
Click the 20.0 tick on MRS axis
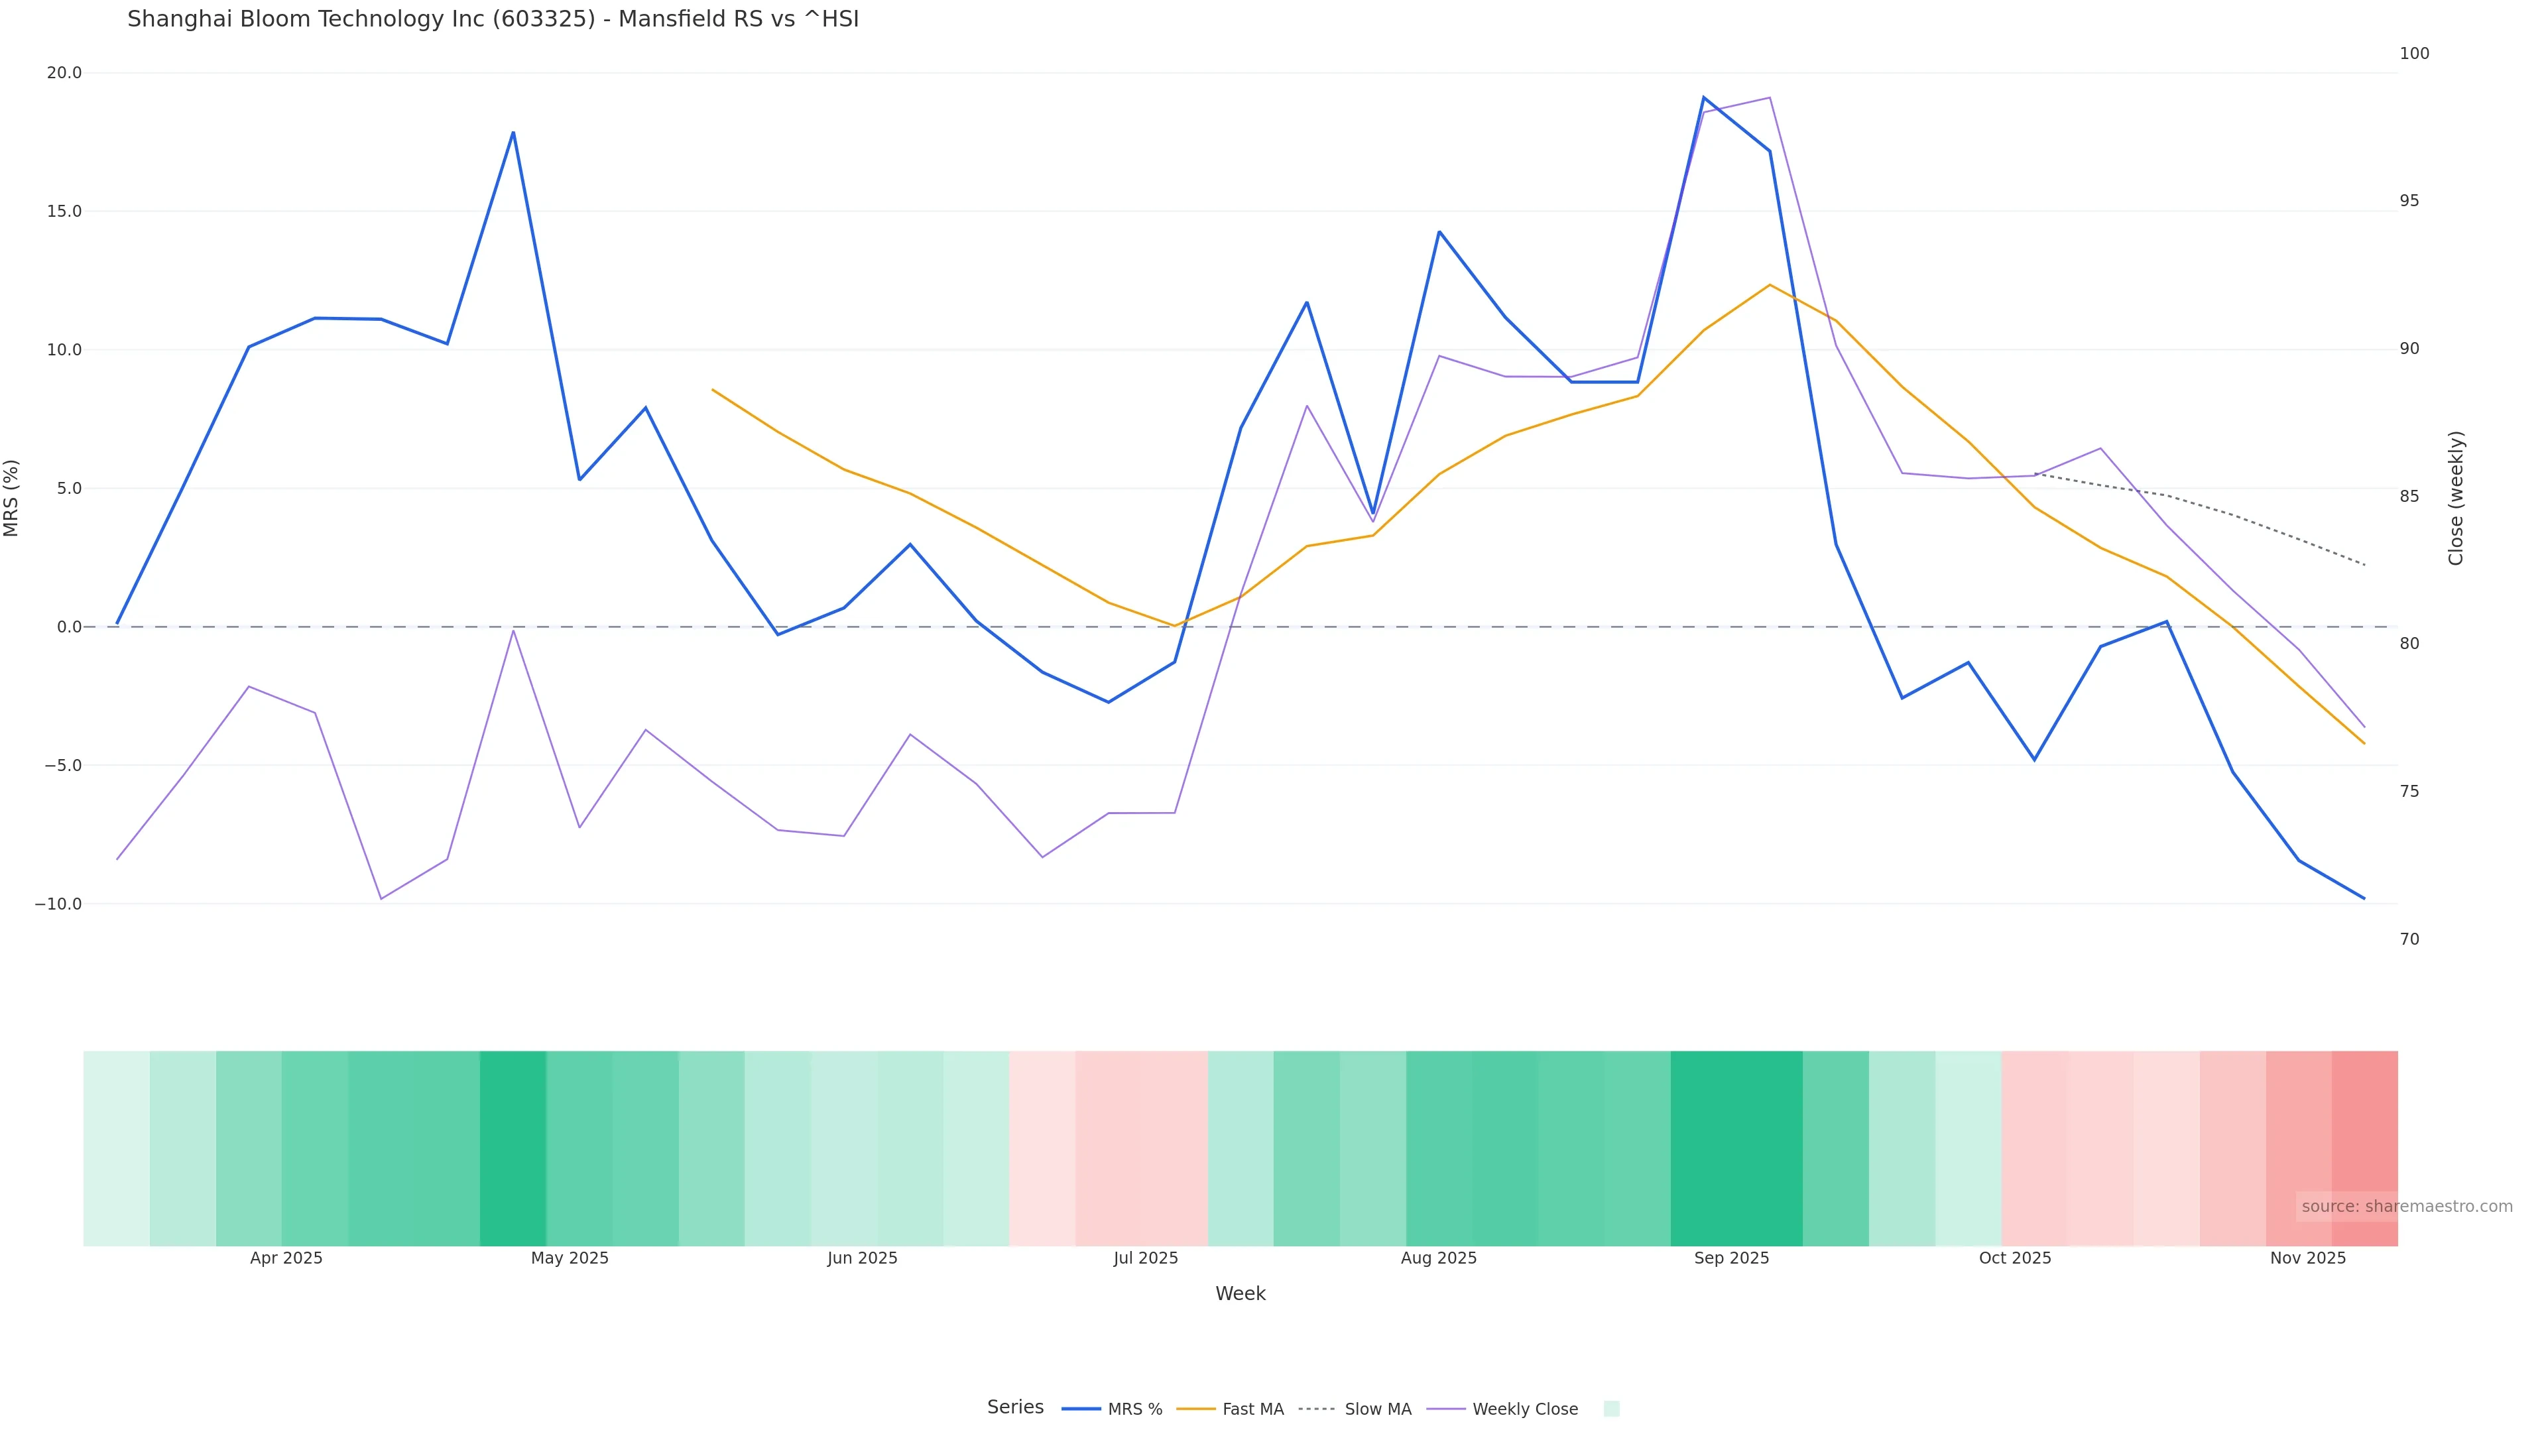(64, 73)
